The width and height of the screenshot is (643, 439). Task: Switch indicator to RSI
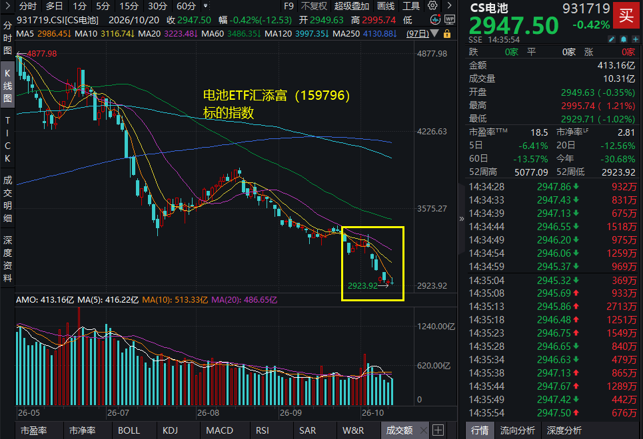pos(263,430)
